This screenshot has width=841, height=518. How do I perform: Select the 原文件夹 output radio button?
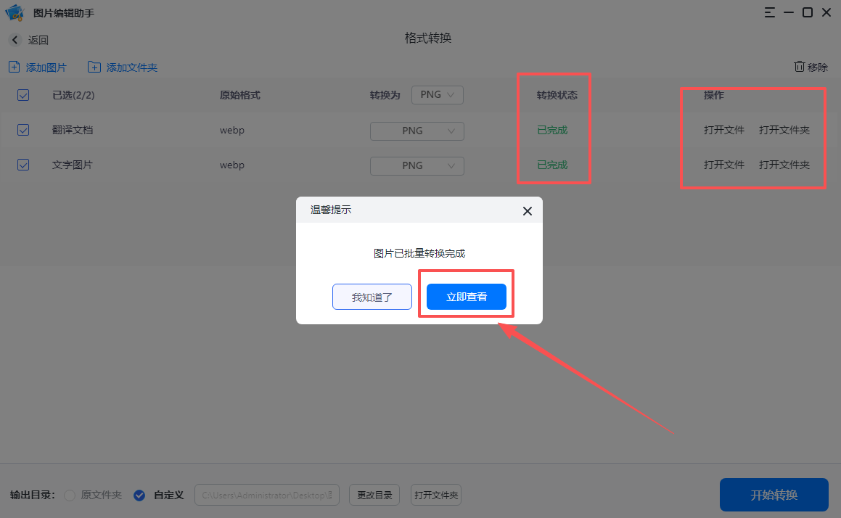tap(70, 495)
